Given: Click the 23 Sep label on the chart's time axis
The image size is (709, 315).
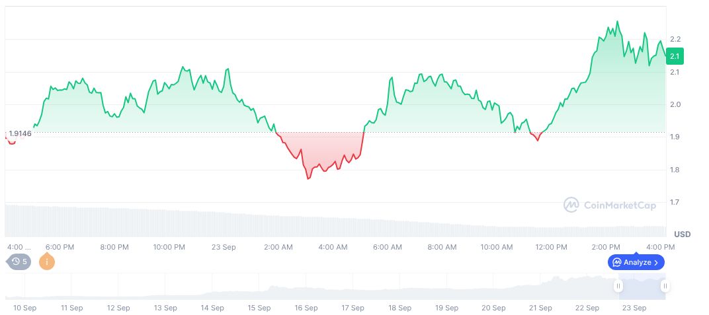Looking at the screenshot, I should point(224,247).
